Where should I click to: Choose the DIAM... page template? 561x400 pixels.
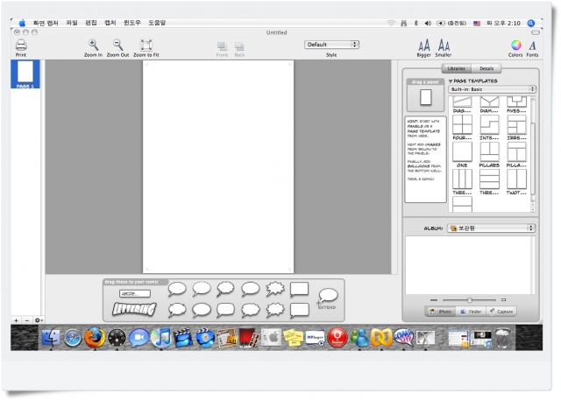[489, 102]
